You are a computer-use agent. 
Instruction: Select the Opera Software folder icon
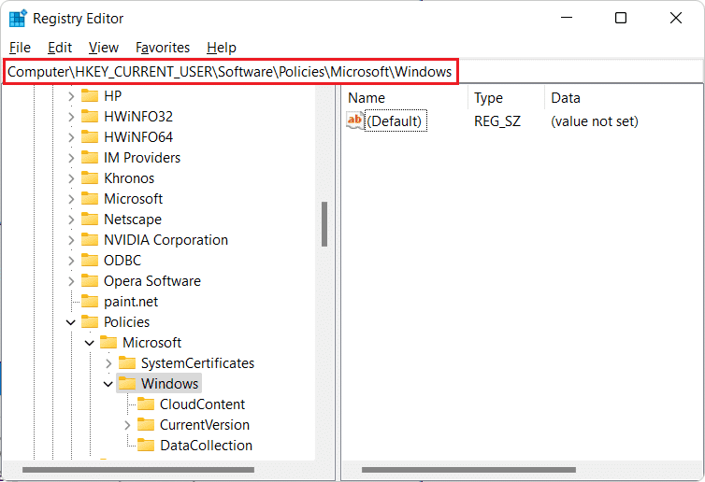90,281
